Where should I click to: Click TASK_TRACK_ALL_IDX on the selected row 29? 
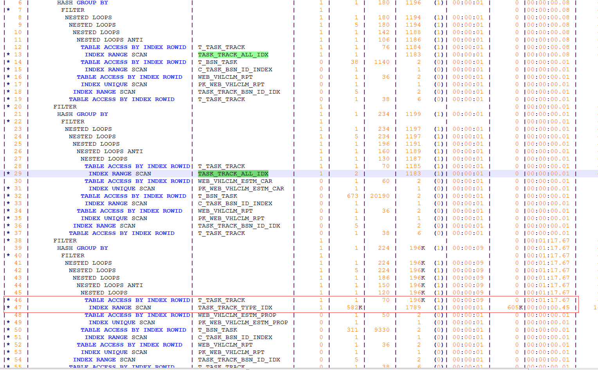tap(233, 173)
